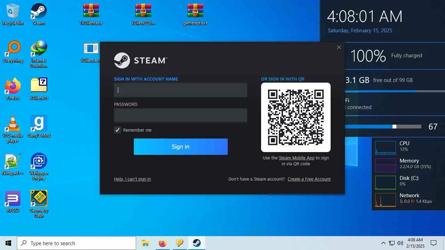Screen dimensions: 445x250
Task: Select the Steam desktop shortcut
Action: 39,14
